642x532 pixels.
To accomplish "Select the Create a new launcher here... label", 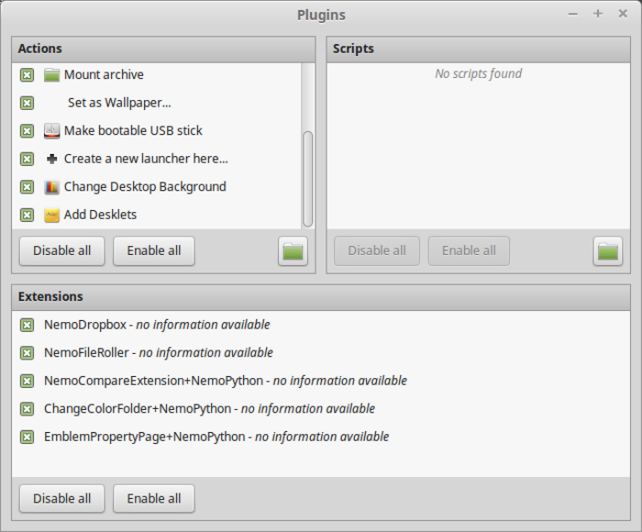I will pos(146,159).
